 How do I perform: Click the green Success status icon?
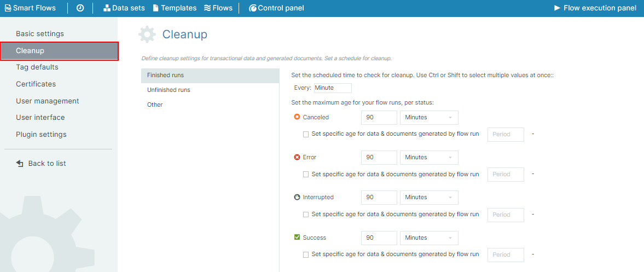(x=297, y=238)
